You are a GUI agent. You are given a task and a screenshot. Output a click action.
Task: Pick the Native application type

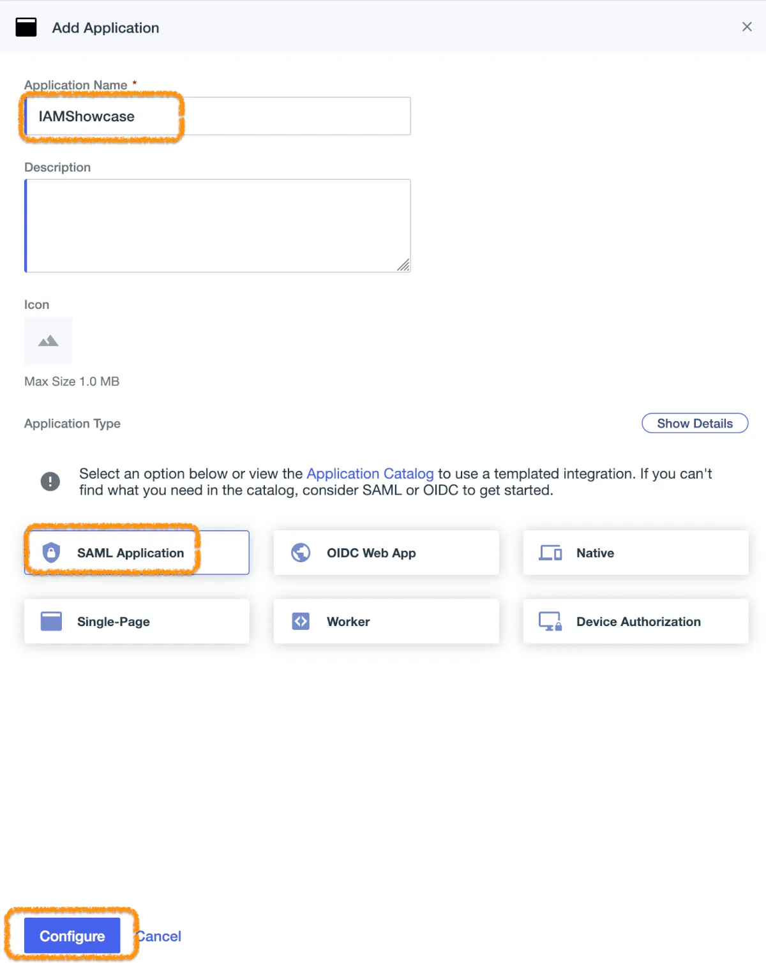635,553
